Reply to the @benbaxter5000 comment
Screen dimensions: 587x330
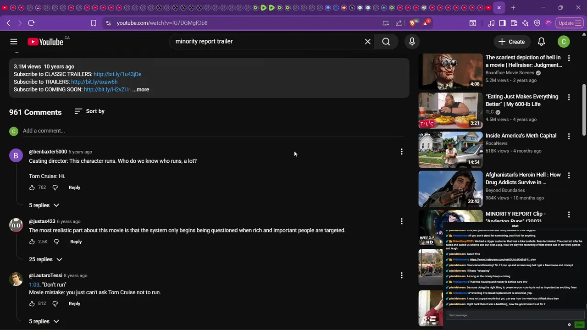74,187
